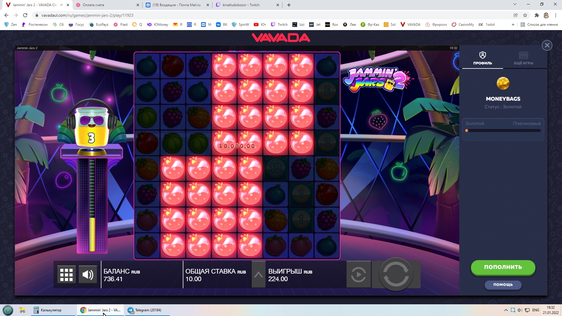Click the Золотой to Платиновый progress bar
Screen dimensions: 562x316
(x=503, y=131)
